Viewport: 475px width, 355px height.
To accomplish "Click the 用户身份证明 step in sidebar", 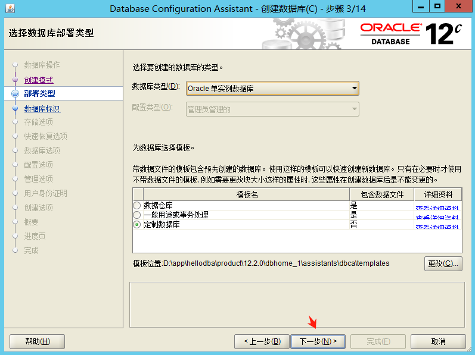I will coord(46,193).
